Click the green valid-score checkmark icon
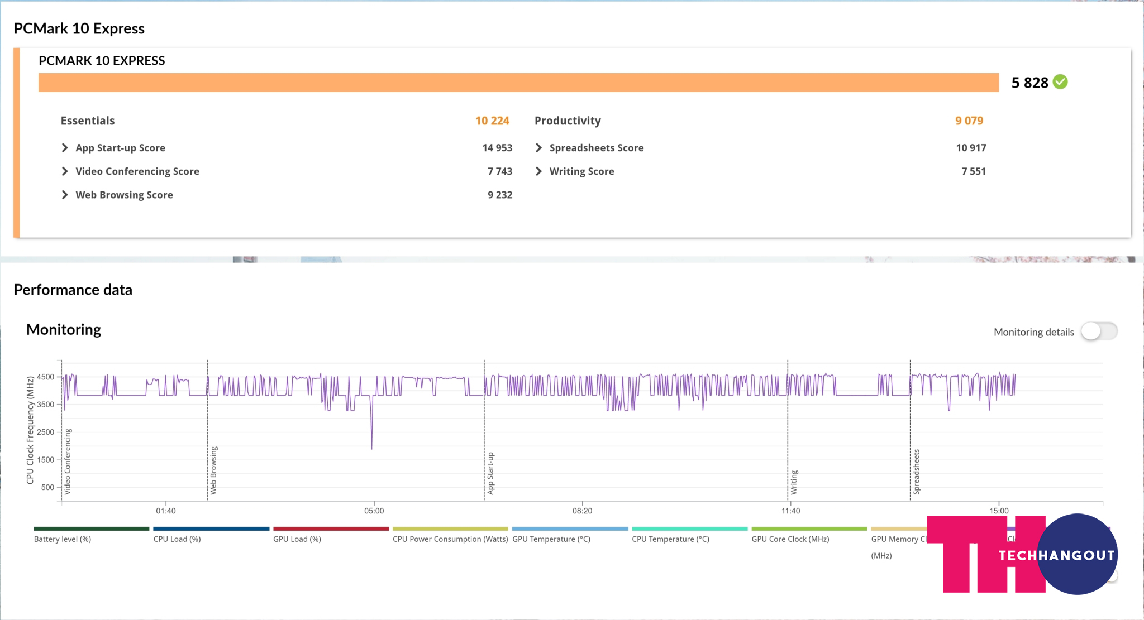 [1060, 82]
